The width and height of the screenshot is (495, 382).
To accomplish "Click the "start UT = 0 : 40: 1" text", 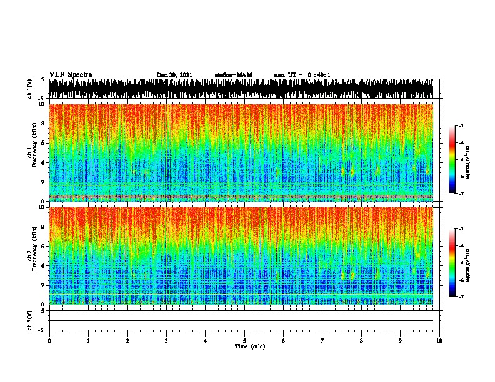I will [x=302, y=75].
